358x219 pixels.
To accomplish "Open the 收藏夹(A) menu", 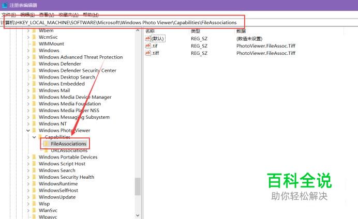I will (68, 15).
